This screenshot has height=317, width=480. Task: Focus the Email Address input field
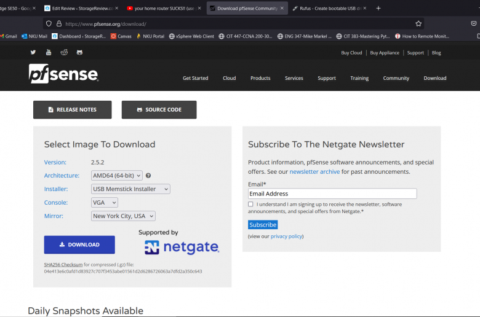point(332,194)
